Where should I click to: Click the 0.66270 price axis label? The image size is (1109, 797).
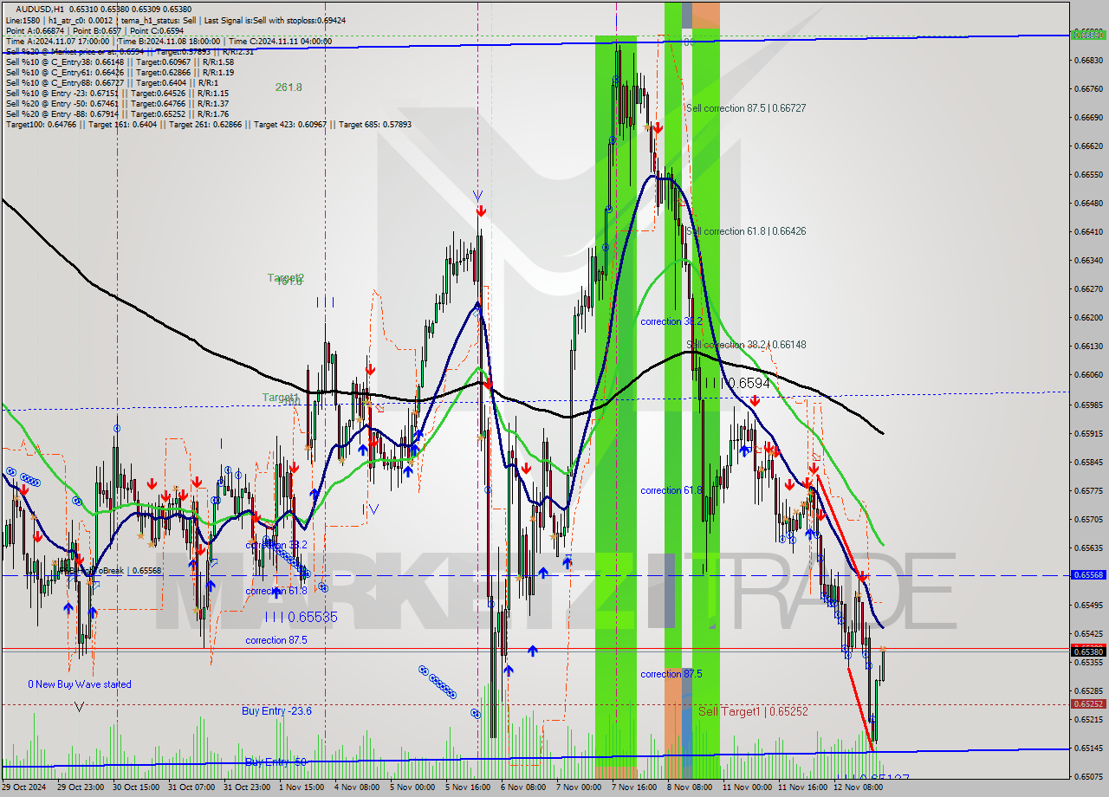1088,288
